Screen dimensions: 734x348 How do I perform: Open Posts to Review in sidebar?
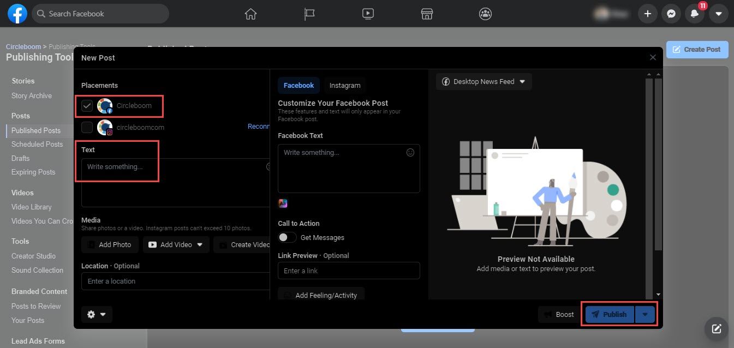[36, 307]
